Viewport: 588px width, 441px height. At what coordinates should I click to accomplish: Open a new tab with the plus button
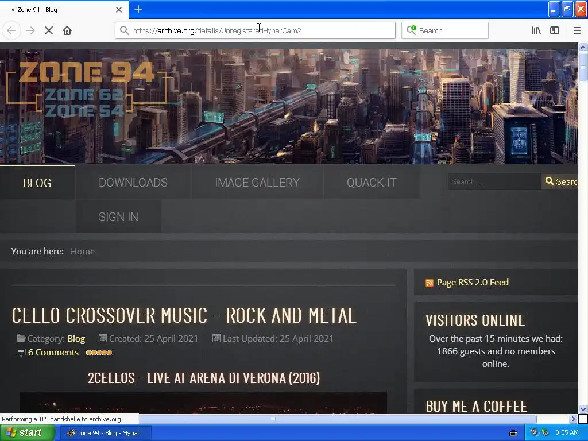pos(138,9)
